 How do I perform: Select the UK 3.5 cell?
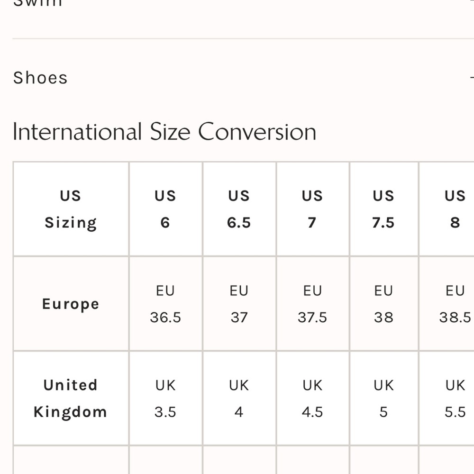[x=165, y=399]
